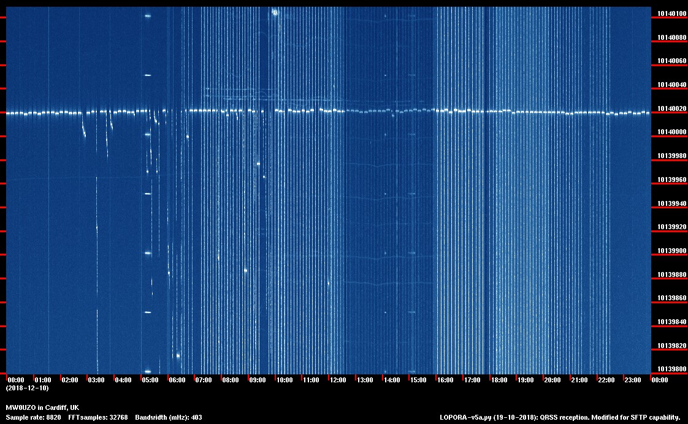This screenshot has height=424, width=688.
Task: Click the MW0UZO in Cardiff, UK text
Action: (42, 407)
